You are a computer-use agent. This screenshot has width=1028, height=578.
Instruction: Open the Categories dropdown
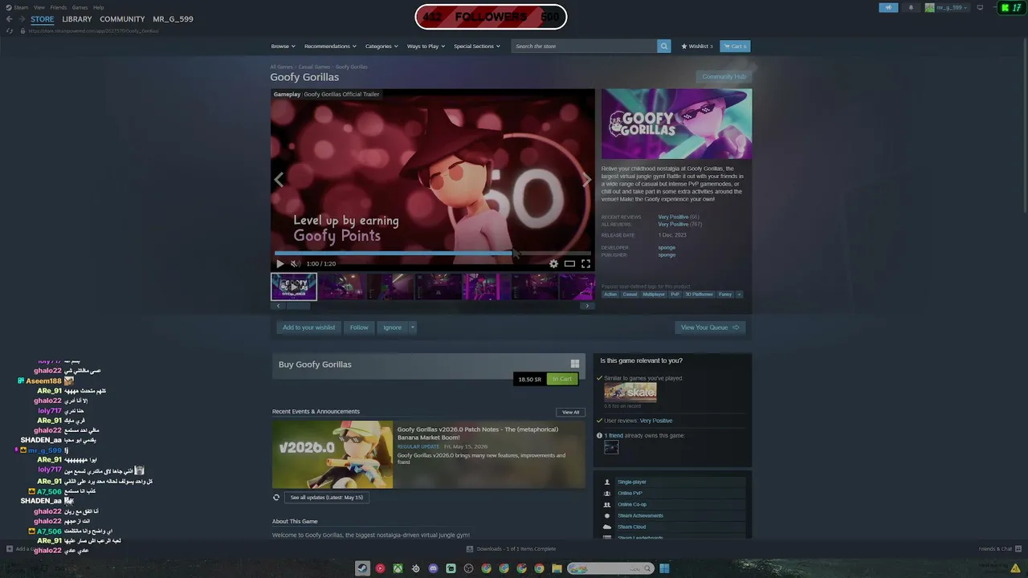tap(381, 47)
